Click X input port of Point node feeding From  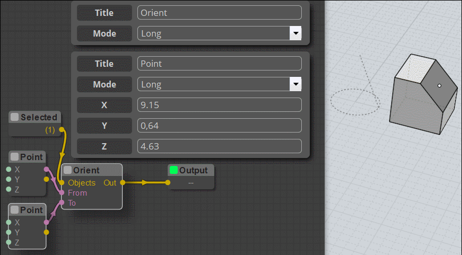(x=8, y=169)
